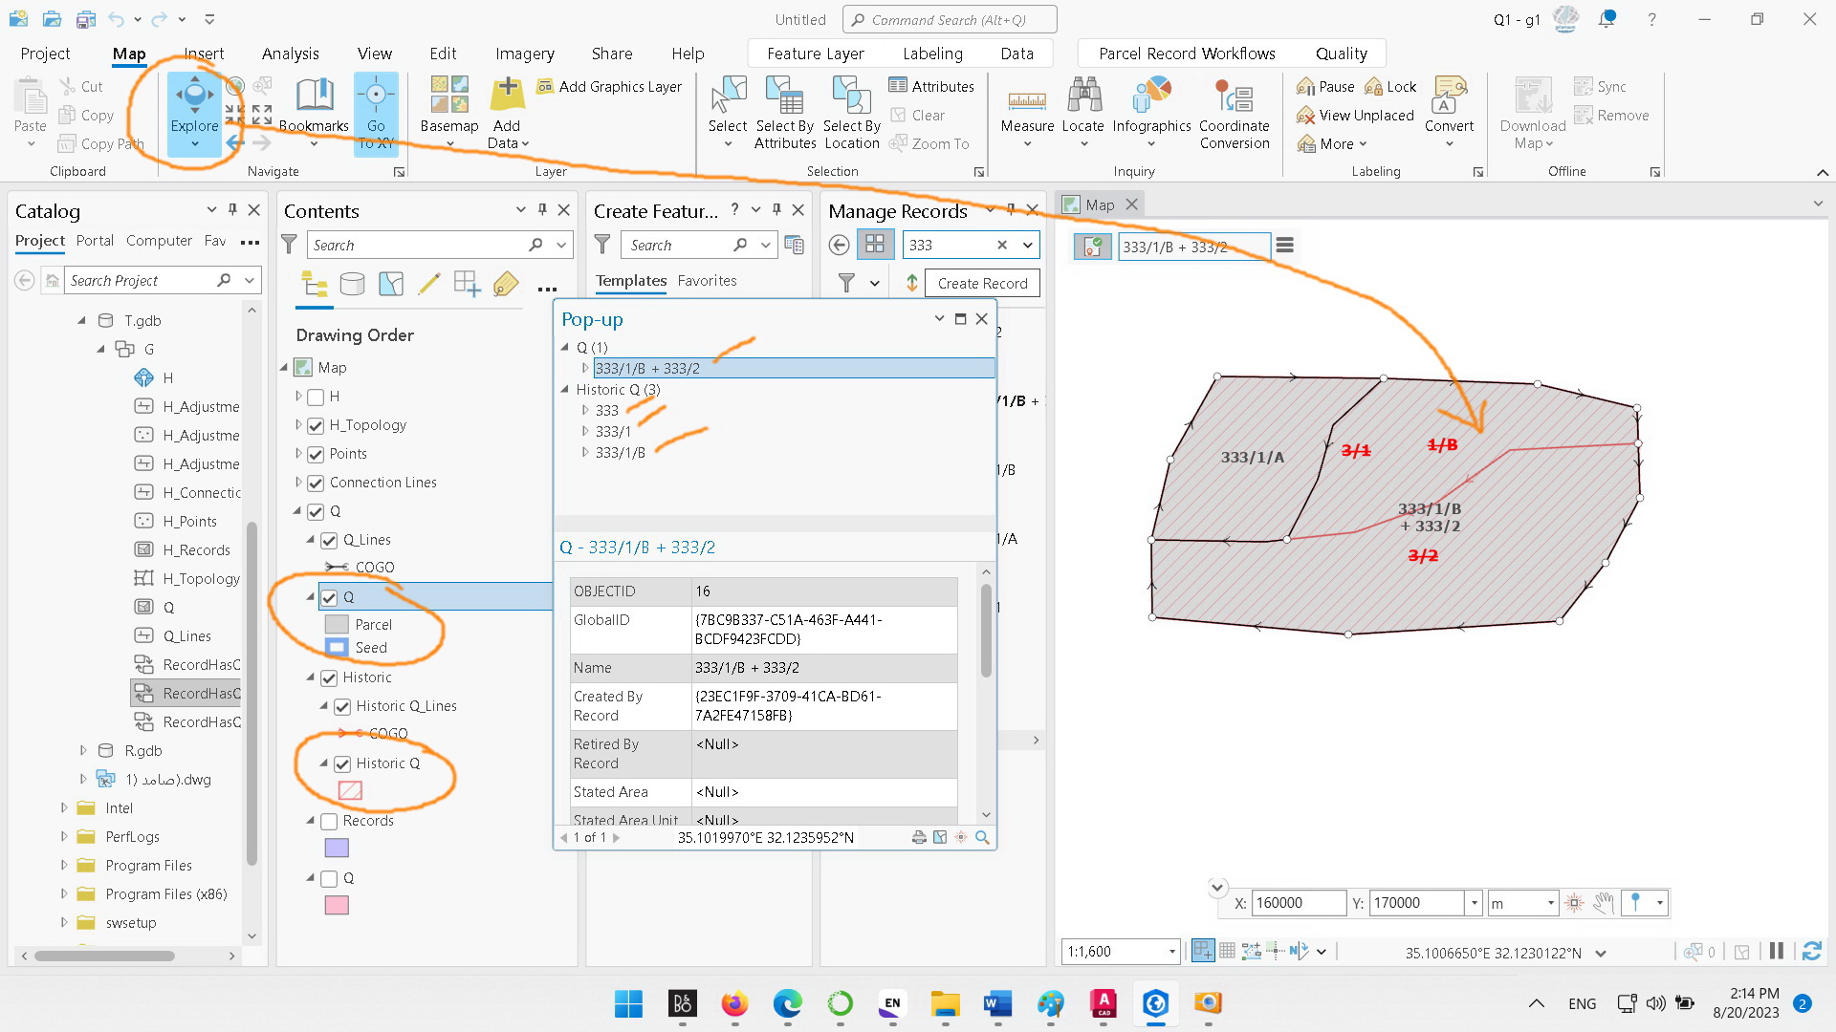Click the pink Q symbol swatch
This screenshot has width=1836, height=1032.
coord(337,905)
